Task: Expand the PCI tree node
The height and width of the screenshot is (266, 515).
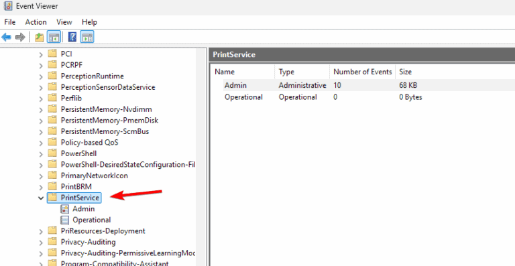Action: click(41, 54)
